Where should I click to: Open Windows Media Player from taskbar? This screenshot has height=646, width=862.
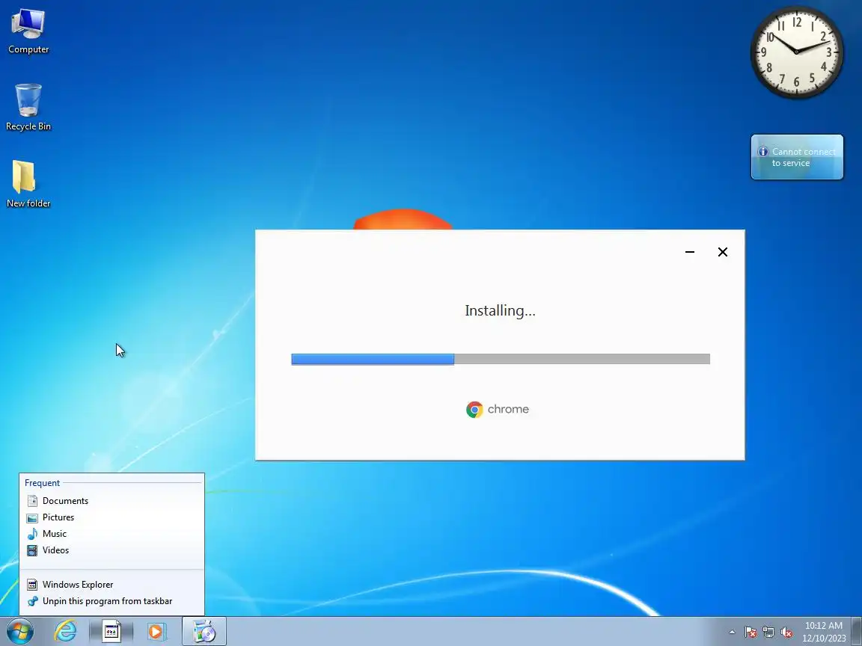156,631
